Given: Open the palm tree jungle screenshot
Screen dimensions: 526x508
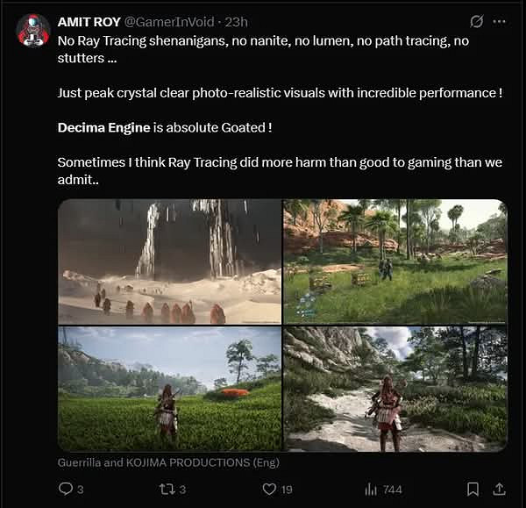Looking at the screenshot, I should (395, 261).
